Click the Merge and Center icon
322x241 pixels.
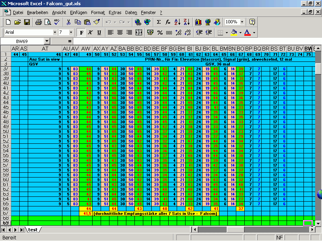click(x=139, y=32)
